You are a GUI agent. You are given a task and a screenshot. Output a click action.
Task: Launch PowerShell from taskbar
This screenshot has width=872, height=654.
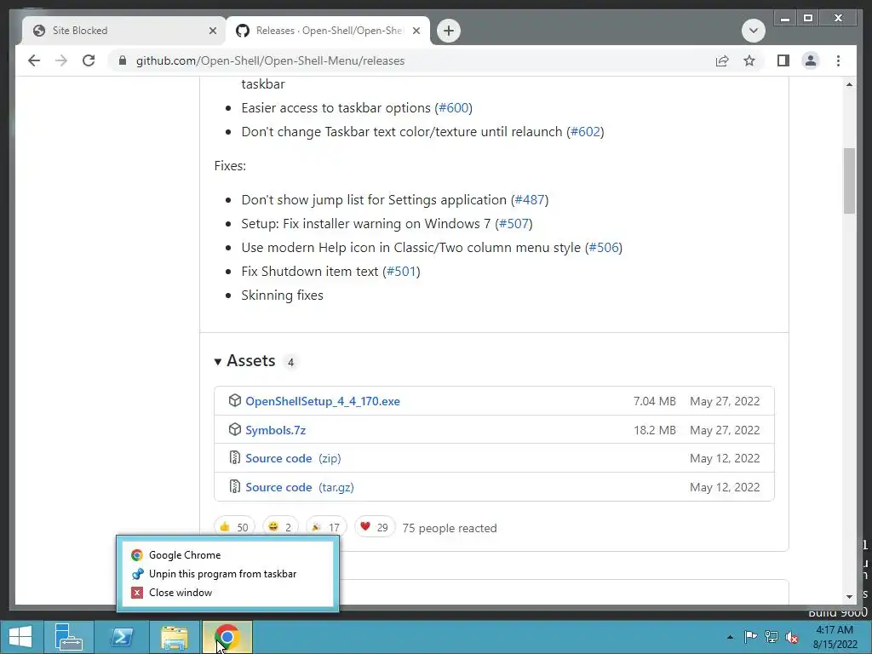(122, 637)
